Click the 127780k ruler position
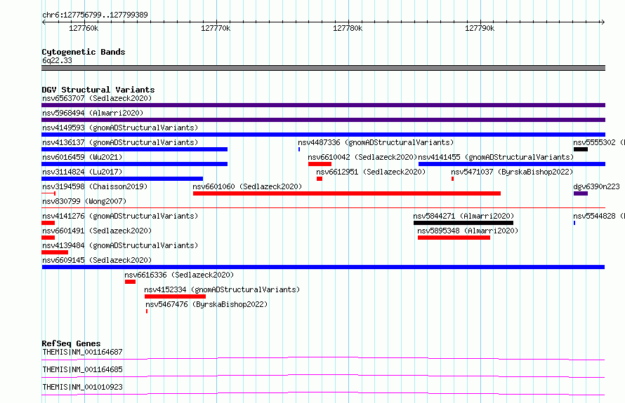Image resolution: width=625 pixels, height=403 pixels. 348,28
